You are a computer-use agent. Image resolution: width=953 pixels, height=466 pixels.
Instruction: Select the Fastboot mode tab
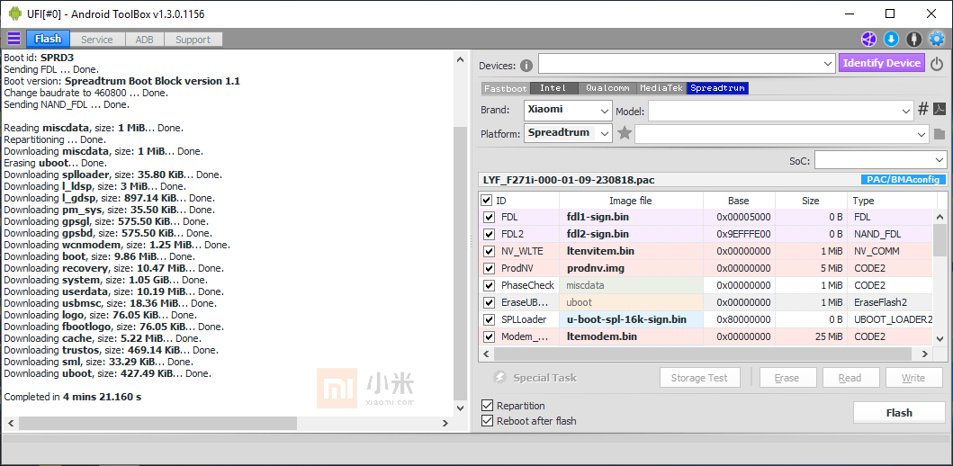pos(506,88)
